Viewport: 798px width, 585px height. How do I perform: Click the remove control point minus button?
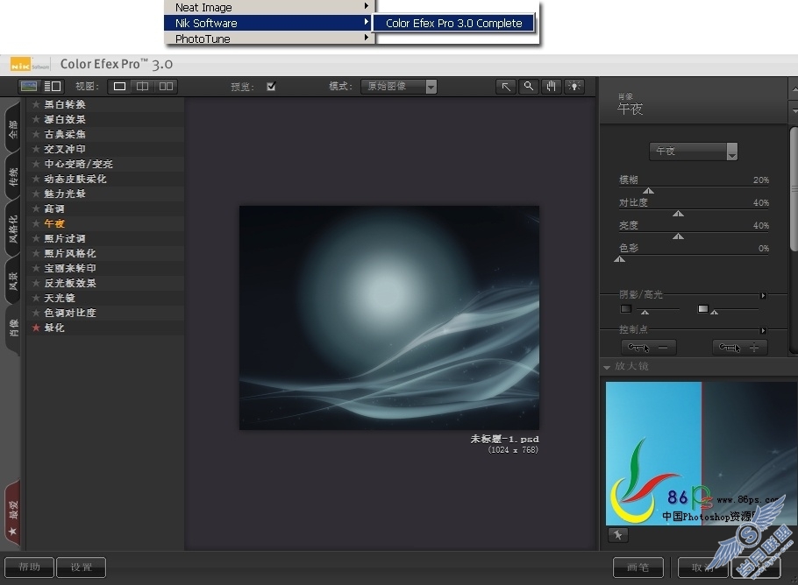pos(648,348)
